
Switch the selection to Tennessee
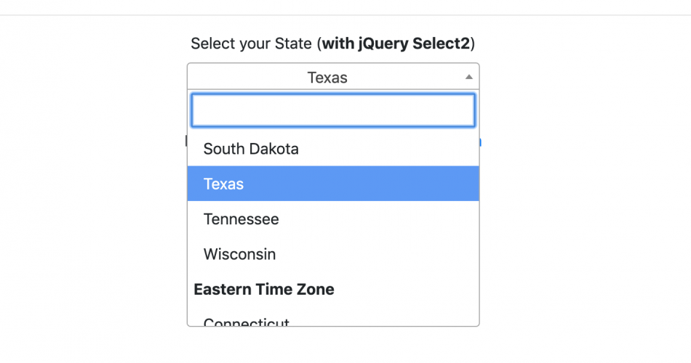241,219
